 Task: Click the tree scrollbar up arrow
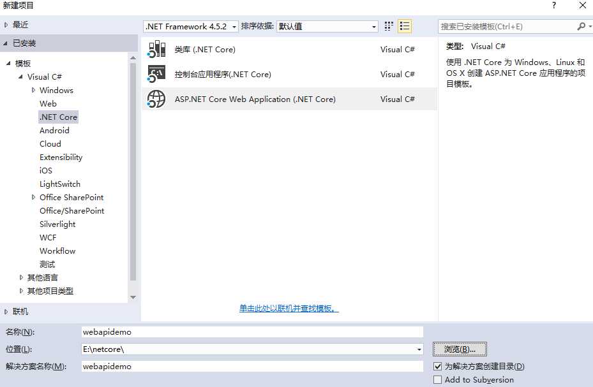[x=133, y=58]
